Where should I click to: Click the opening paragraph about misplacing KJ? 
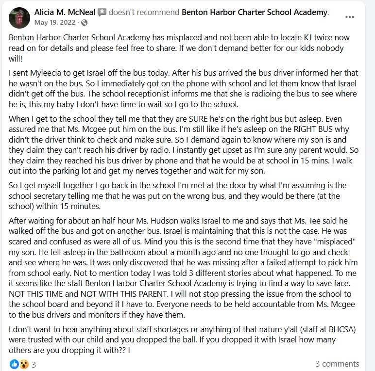(180, 48)
